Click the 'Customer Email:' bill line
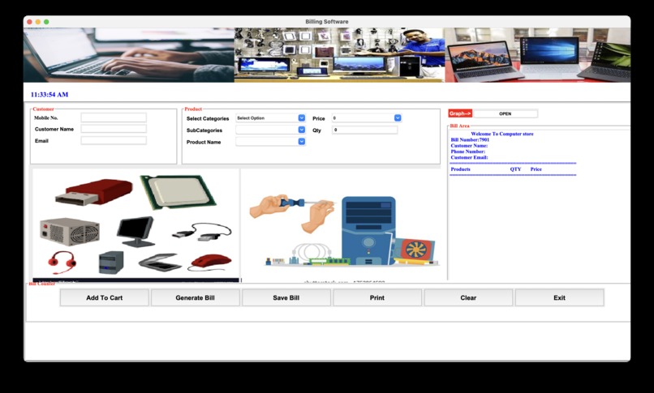 [469, 157]
